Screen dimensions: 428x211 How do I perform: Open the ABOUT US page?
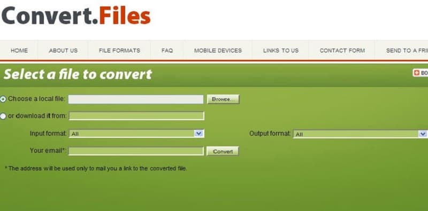[63, 50]
